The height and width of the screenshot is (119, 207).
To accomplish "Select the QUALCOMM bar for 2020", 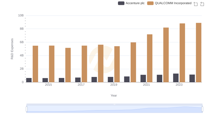I will (x=133, y=62).
